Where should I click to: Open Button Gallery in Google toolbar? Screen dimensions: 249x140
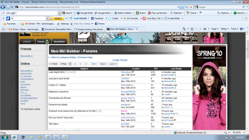123,13
